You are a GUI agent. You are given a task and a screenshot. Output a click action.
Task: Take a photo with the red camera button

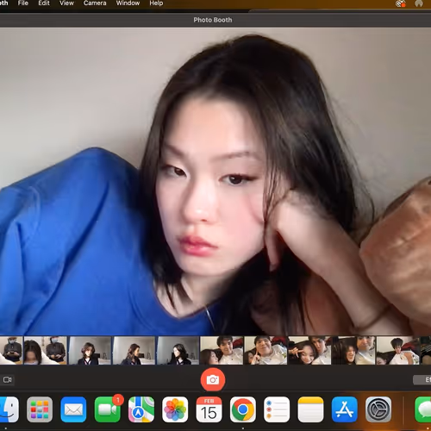[x=213, y=379]
